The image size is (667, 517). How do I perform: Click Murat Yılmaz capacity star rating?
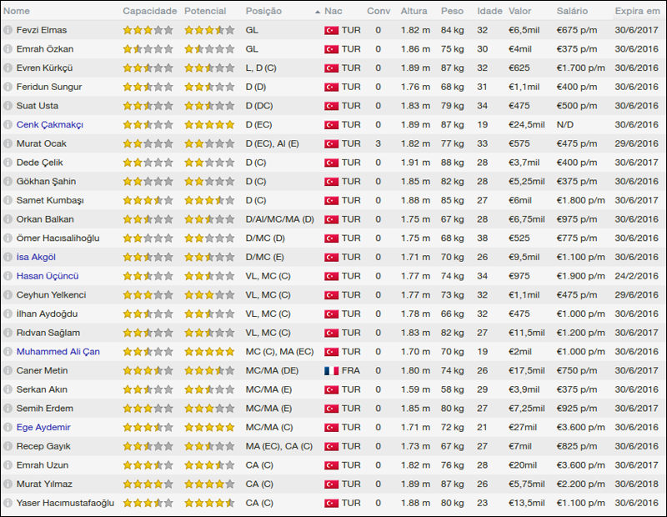point(148,484)
